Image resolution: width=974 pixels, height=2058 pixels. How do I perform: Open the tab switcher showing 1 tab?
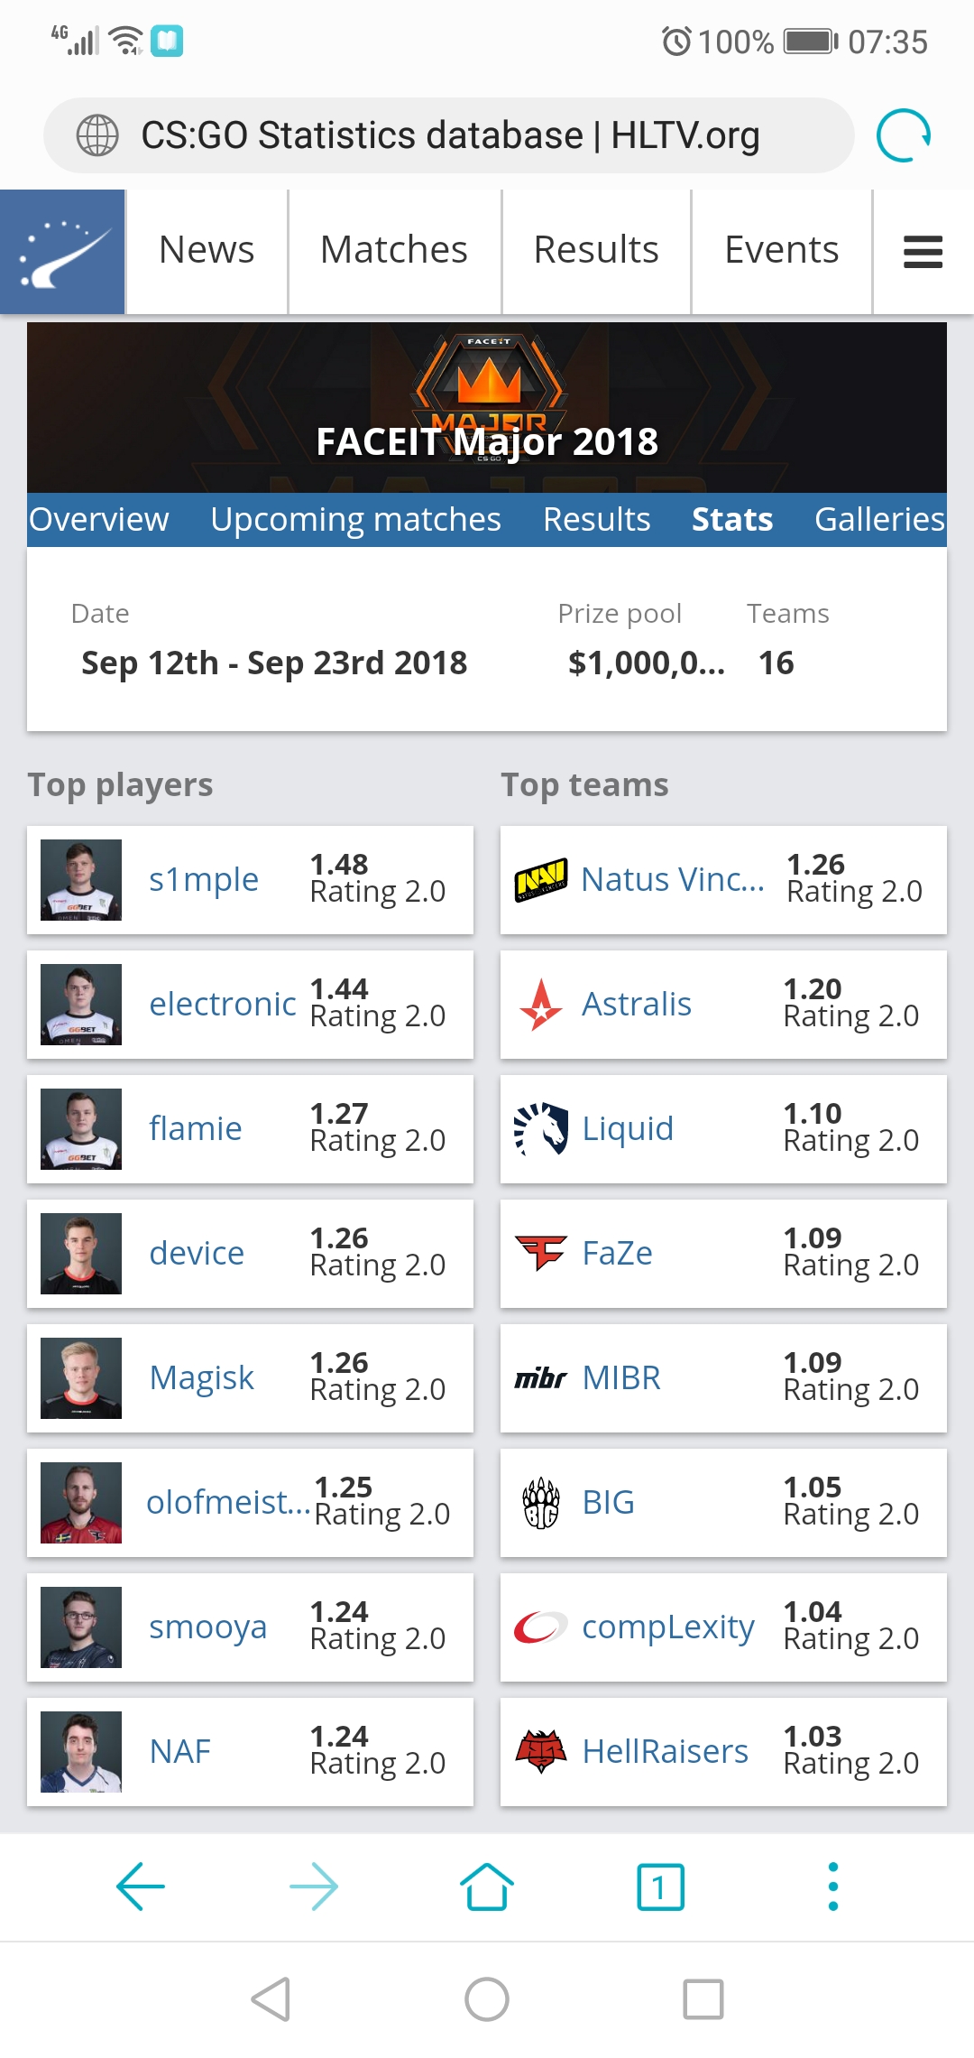(660, 1886)
